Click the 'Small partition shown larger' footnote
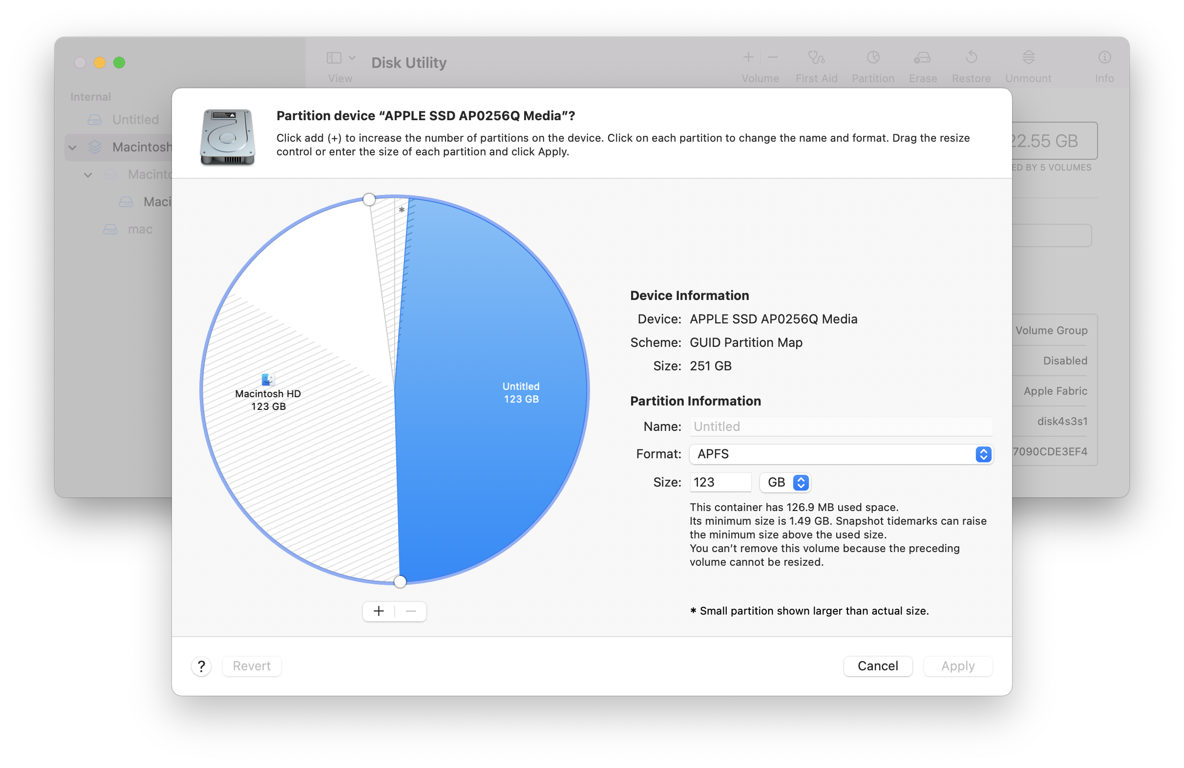1184x768 pixels. [809, 610]
